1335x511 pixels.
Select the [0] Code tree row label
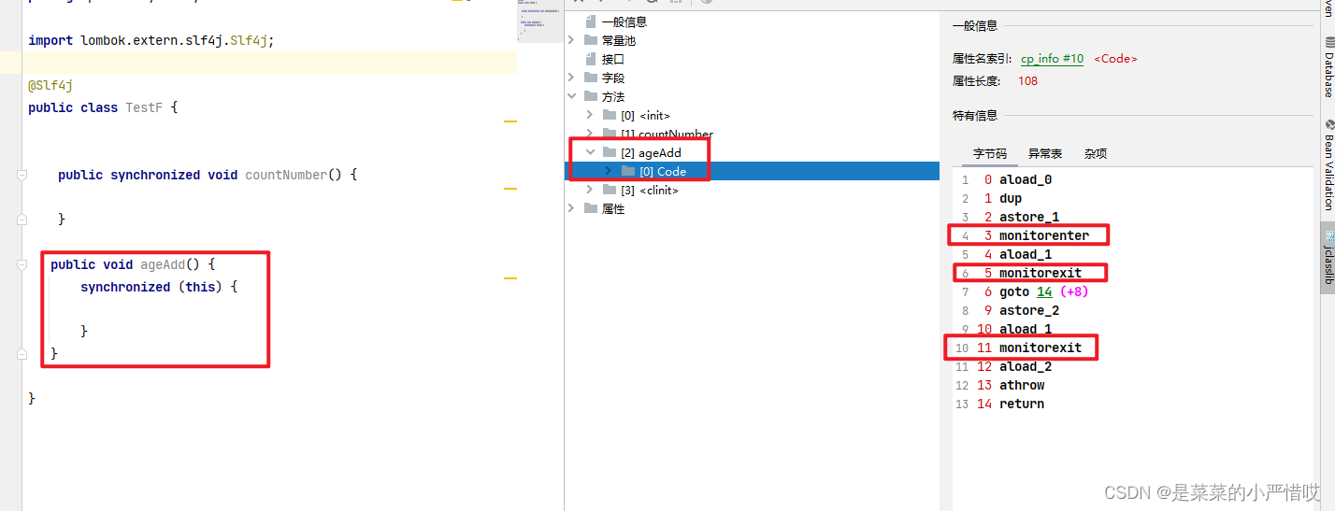663,171
